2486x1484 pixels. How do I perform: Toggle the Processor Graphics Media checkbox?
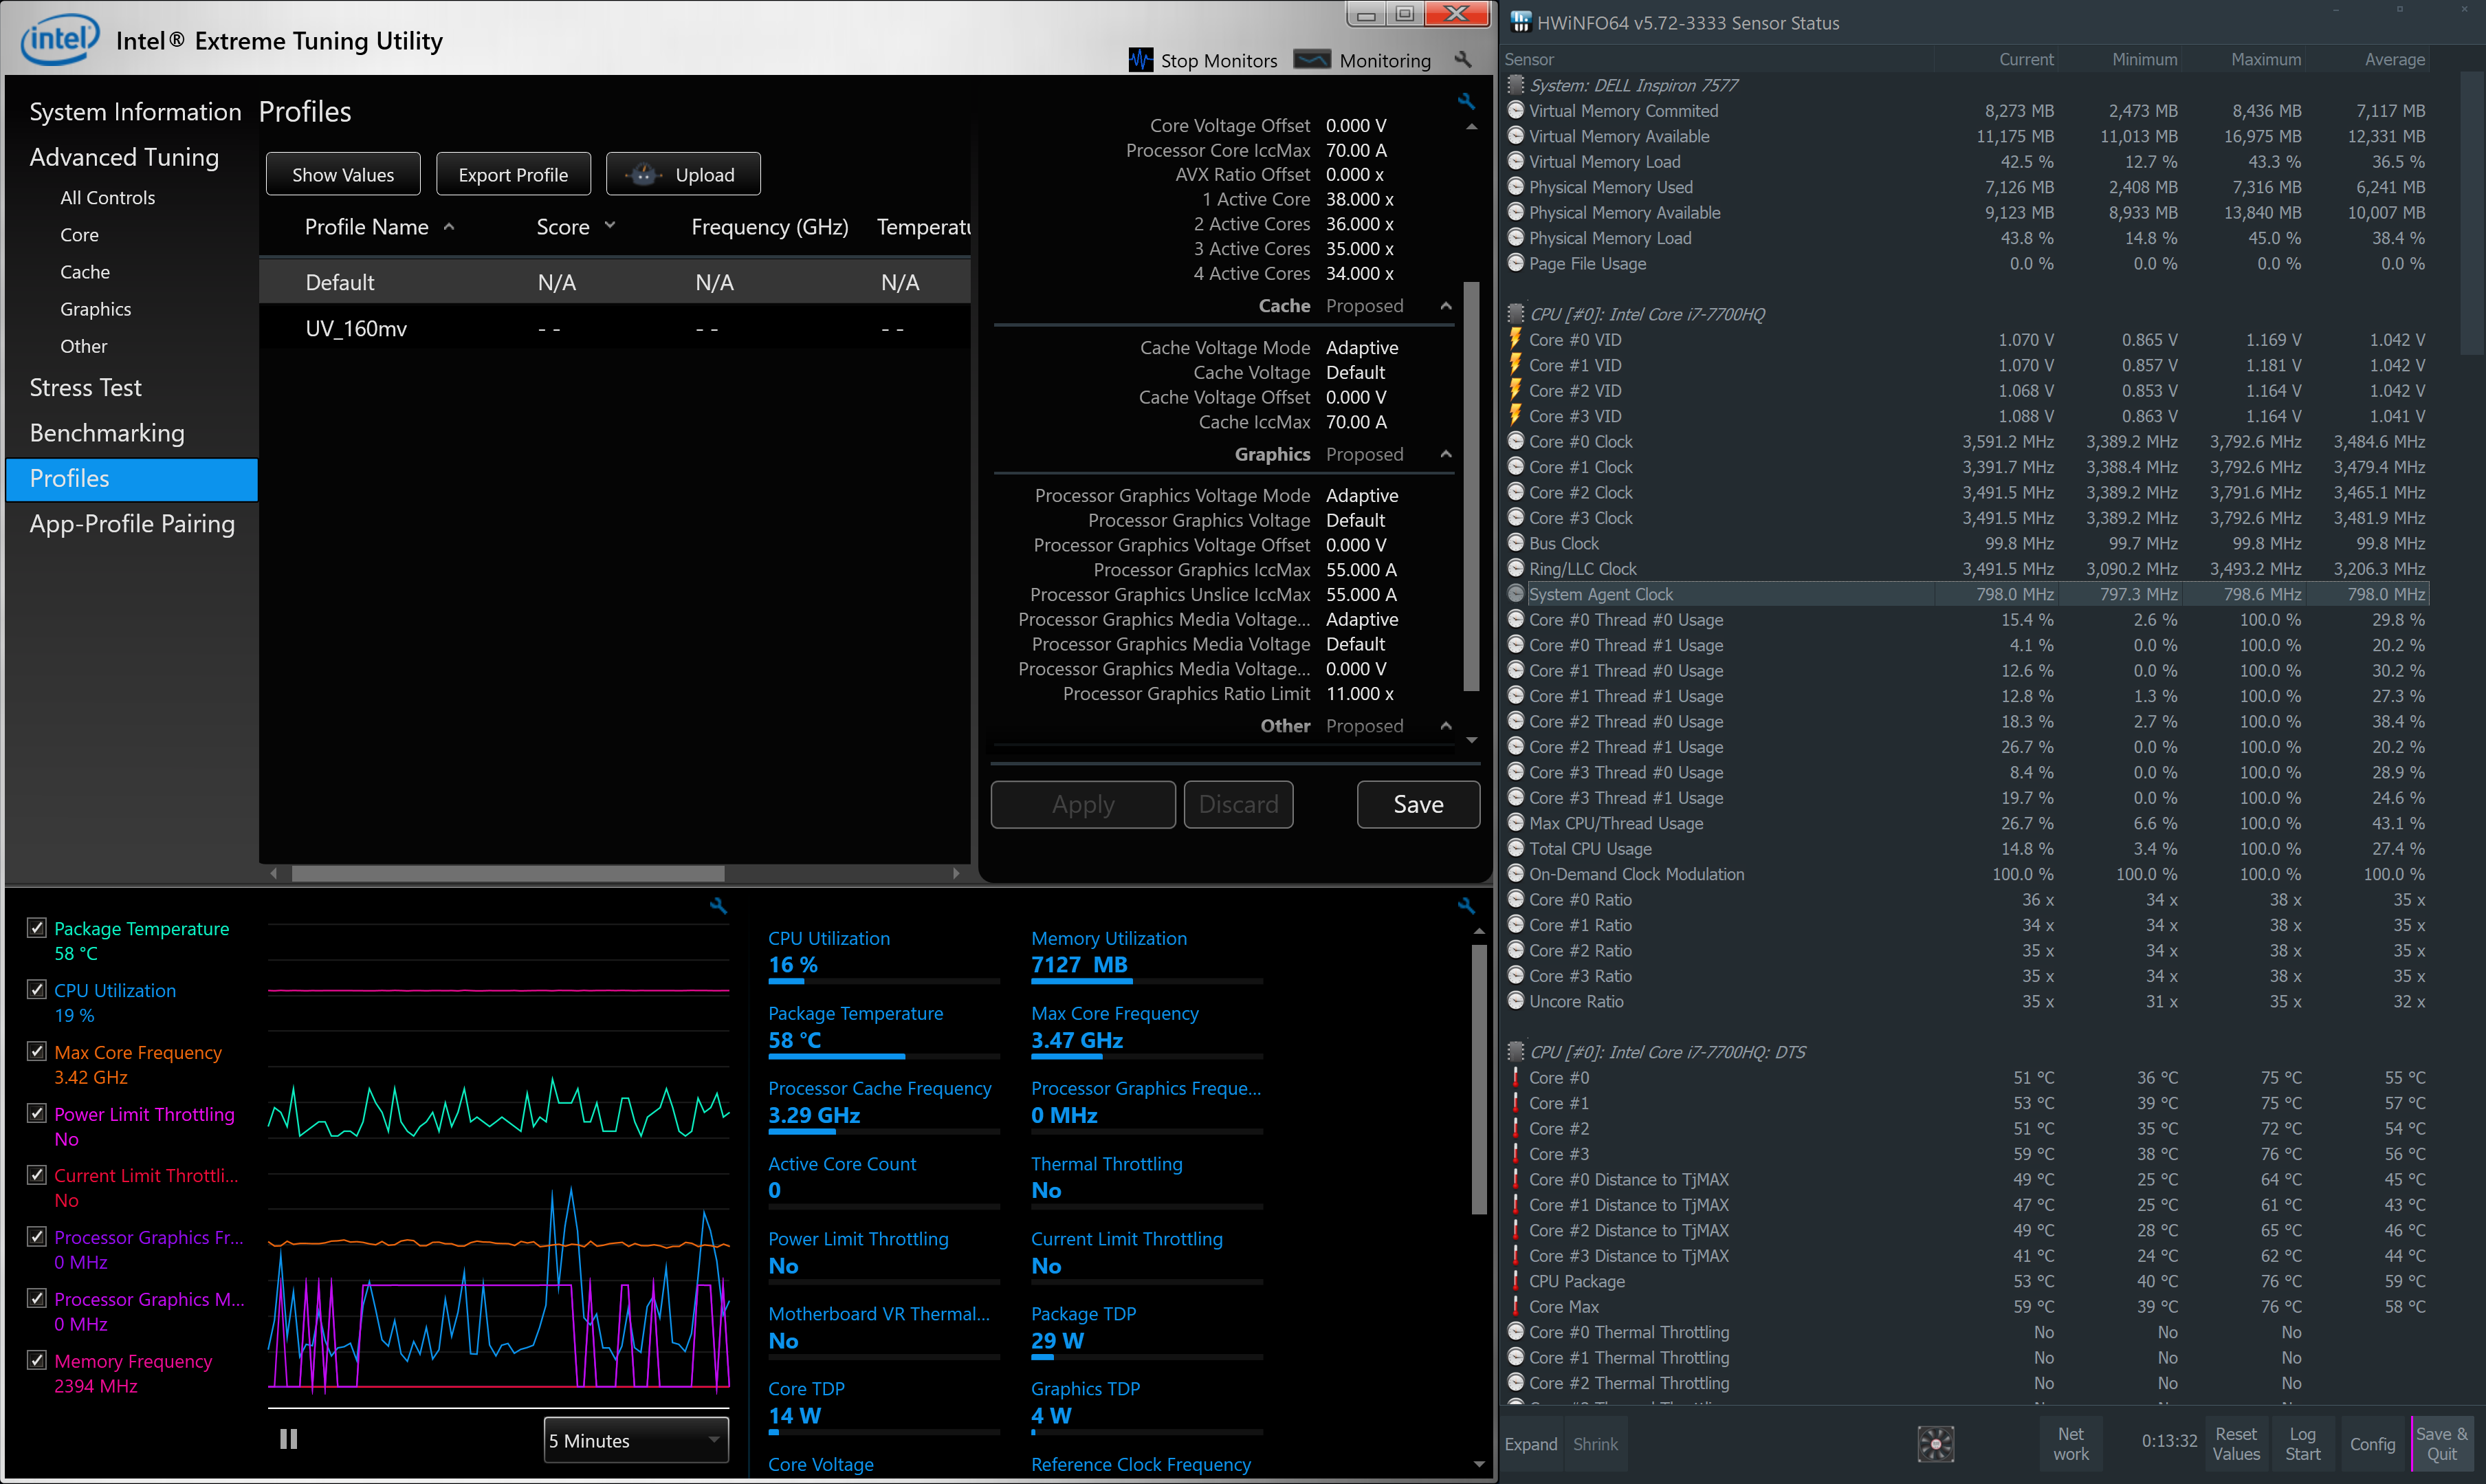tap(37, 1298)
